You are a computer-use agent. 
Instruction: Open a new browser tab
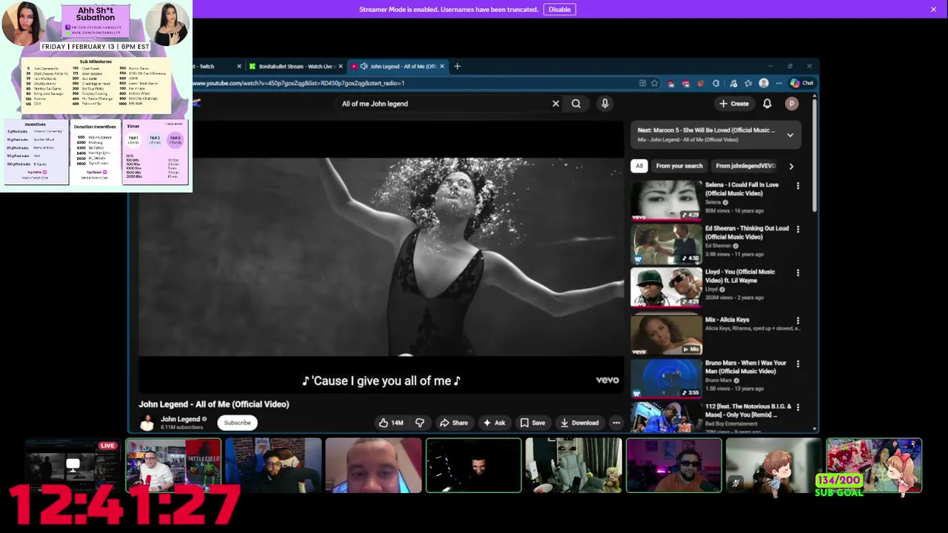pyautogui.click(x=457, y=67)
